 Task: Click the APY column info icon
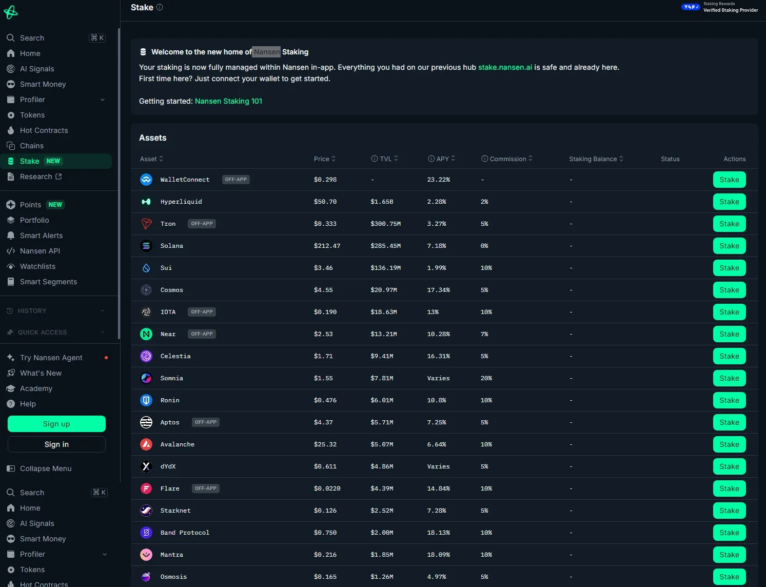pyautogui.click(x=431, y=159)
